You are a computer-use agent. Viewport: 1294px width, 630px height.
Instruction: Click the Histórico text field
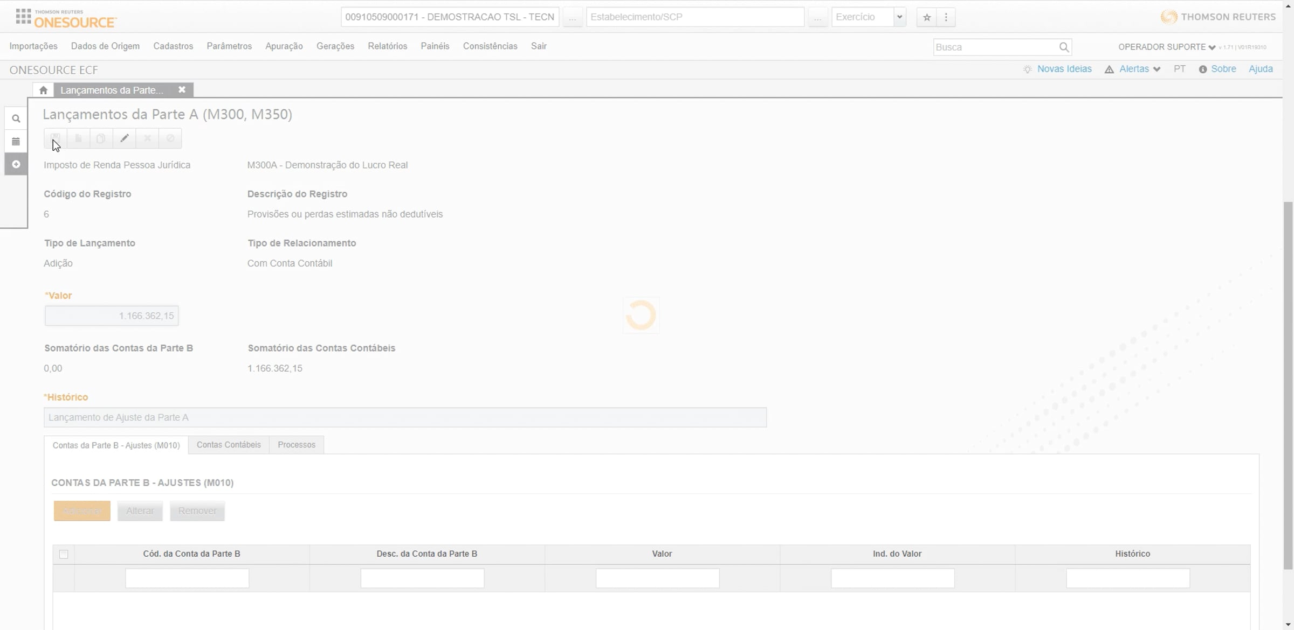tap(405, 417)
